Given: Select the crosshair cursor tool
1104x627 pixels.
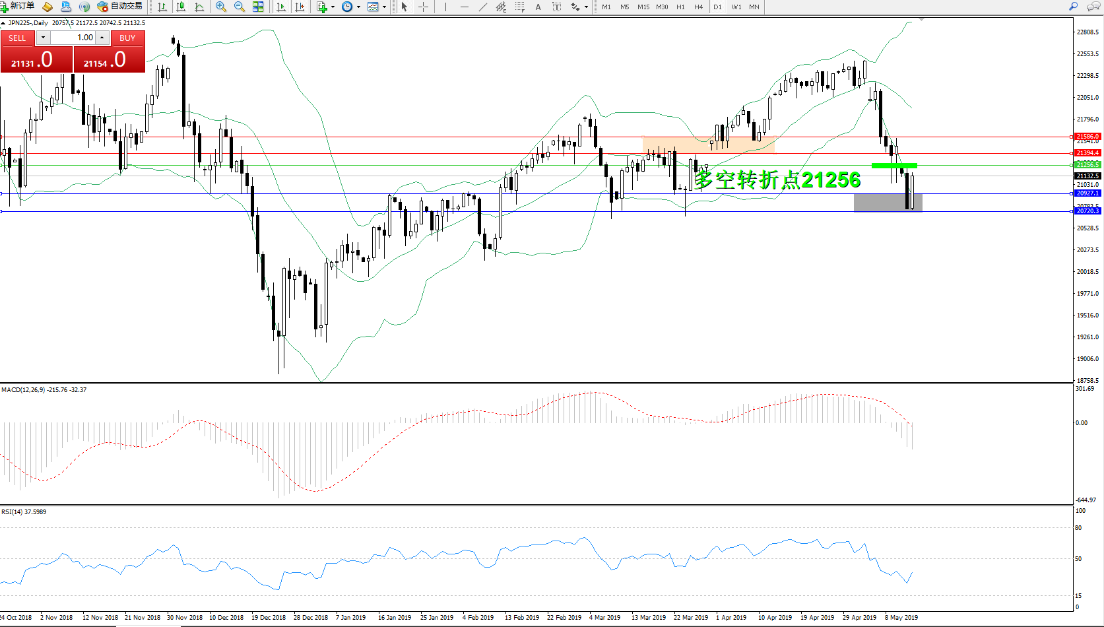Looking at the screenshot, I should tap(424, 7).
